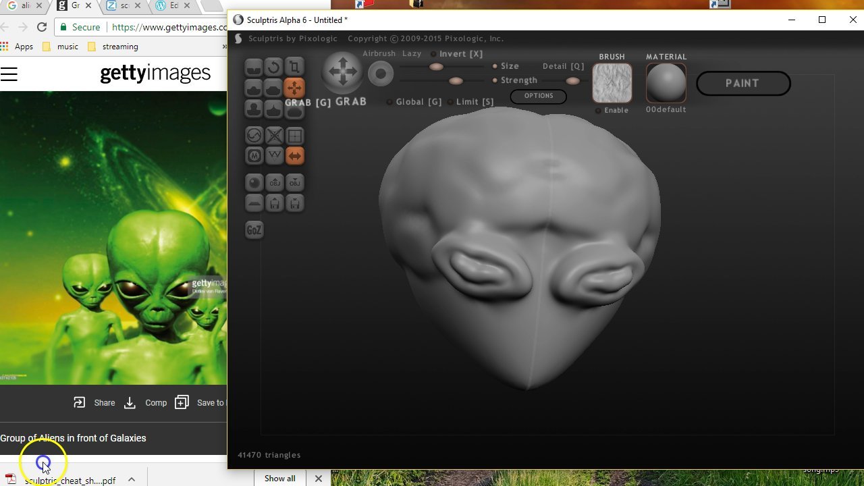Open the OPTIONS panel
The height and width of the screenshot is (486, 864).
538,96
